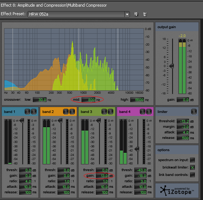Click the high crossover 5500 Hz field
The width and height of the screenshot is (203, 200).
(137, 100)
